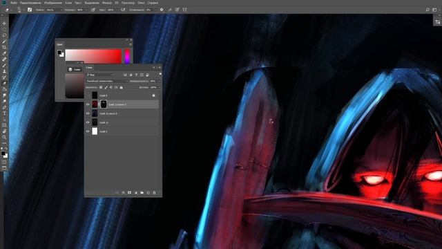Click the hue strip in the Color panel
The height and width of the screenshot is (249, 442).
click(x=127, y=57)
